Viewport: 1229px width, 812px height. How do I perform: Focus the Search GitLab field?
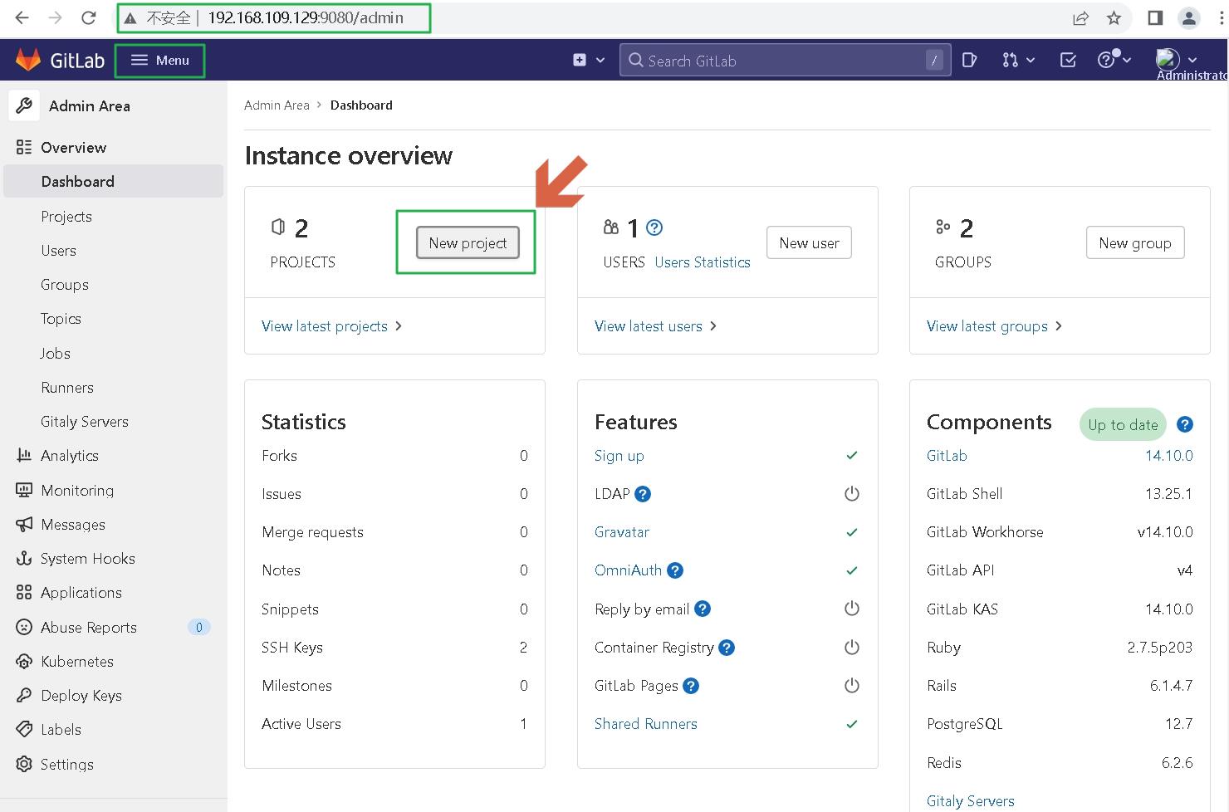pos(785,60)
